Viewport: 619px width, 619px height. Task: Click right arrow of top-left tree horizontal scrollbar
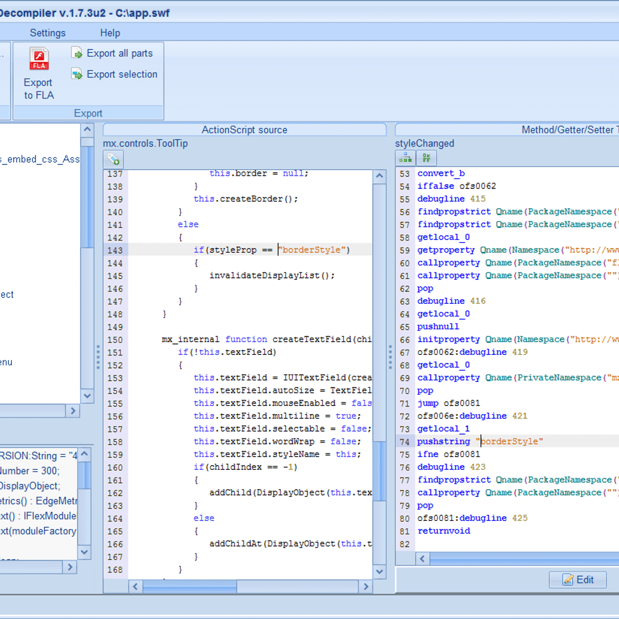click(73, 411)
